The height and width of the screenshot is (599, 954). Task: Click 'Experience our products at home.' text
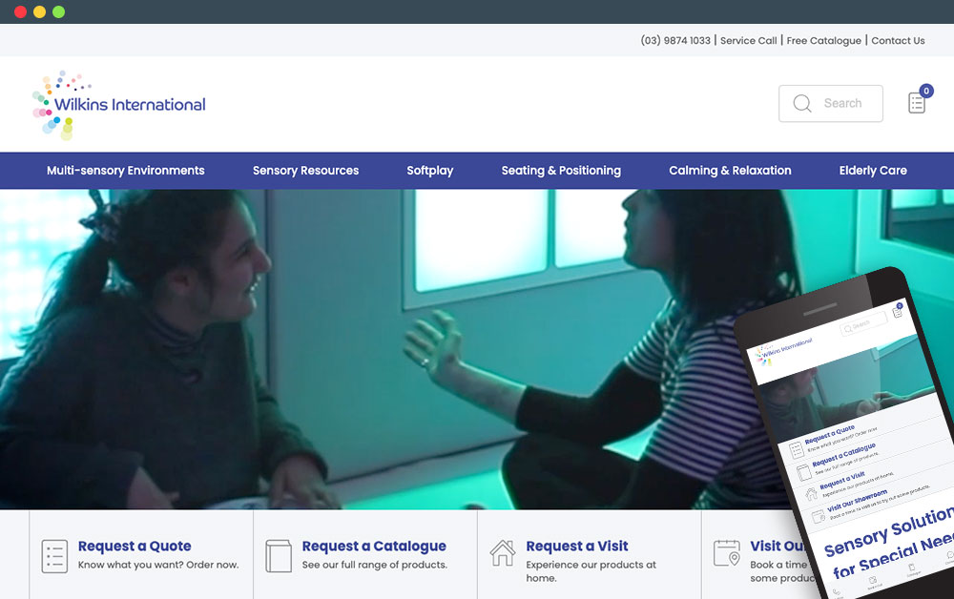point(591,571)
